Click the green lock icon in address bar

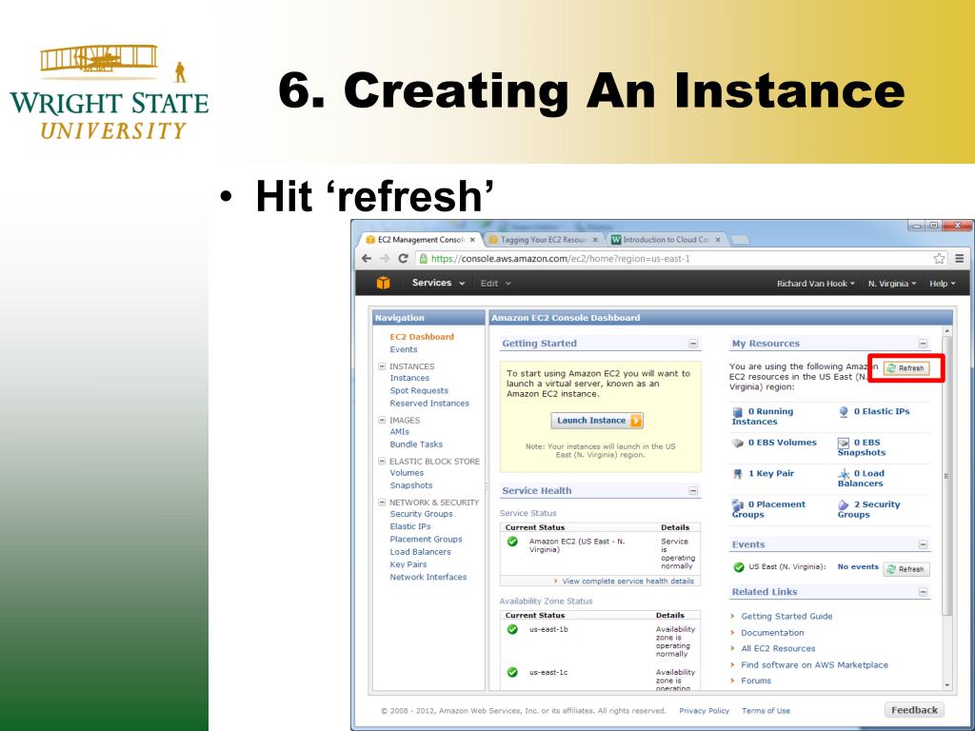point(423,259)
